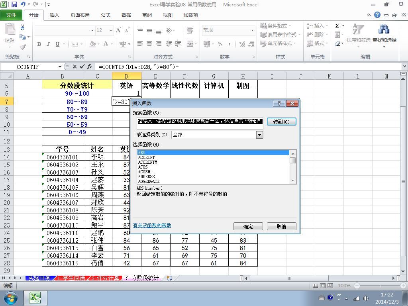Click the Clear eraser icon
The width and height of the screenshot is (408, 306).
click(337, 43)
